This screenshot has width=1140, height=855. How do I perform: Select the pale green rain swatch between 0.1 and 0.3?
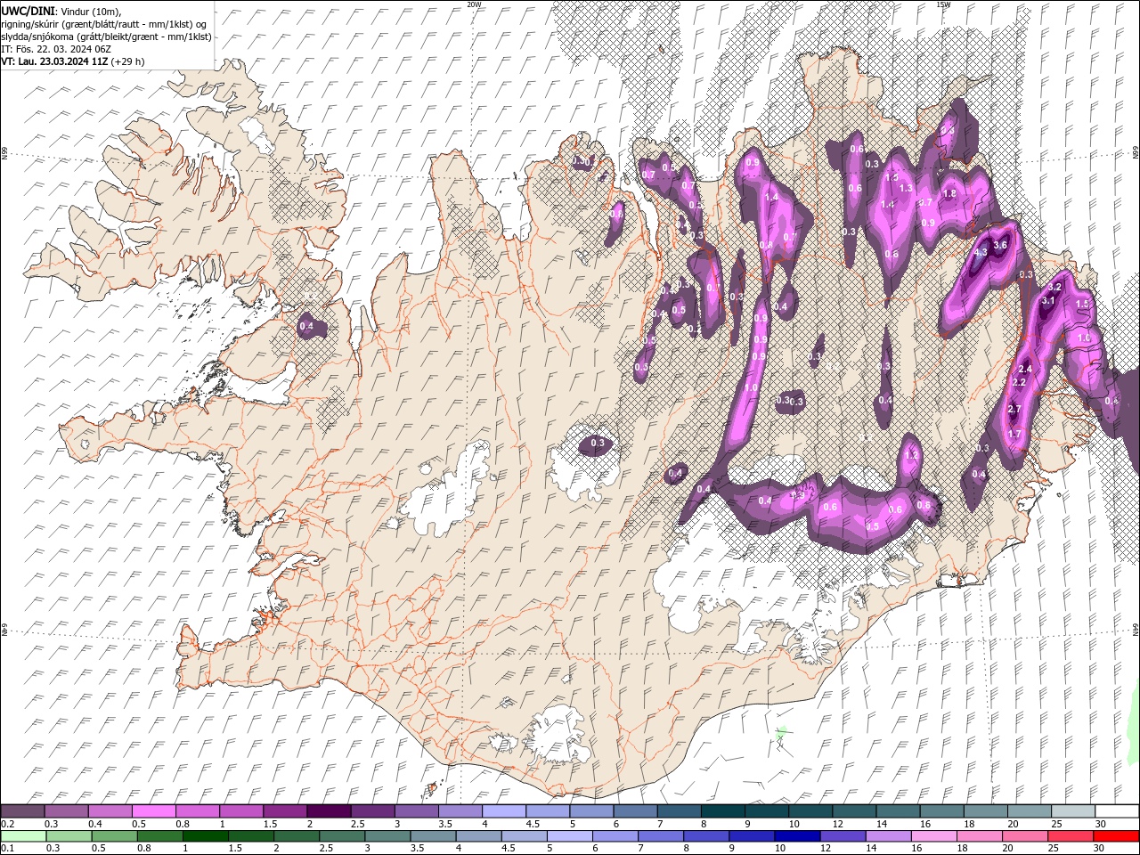[22, 836]
